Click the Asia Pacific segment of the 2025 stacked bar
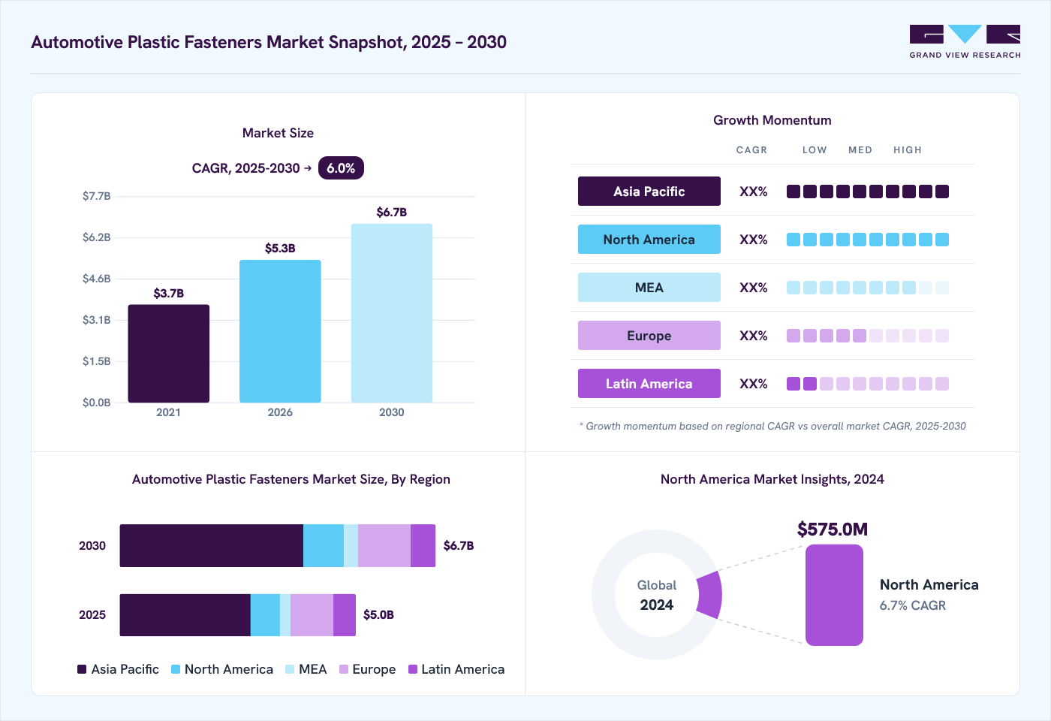Screen dimensions: 1051x721 point(185,615)
